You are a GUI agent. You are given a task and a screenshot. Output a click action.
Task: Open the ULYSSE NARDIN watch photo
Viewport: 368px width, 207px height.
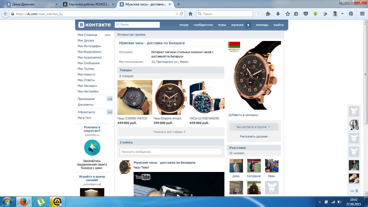click(207, 97)
